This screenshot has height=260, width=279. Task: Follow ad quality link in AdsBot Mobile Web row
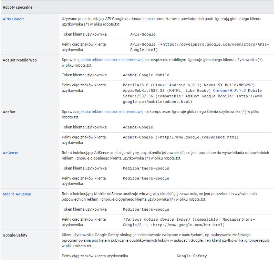pyautogui.click(x=111, y=60)
